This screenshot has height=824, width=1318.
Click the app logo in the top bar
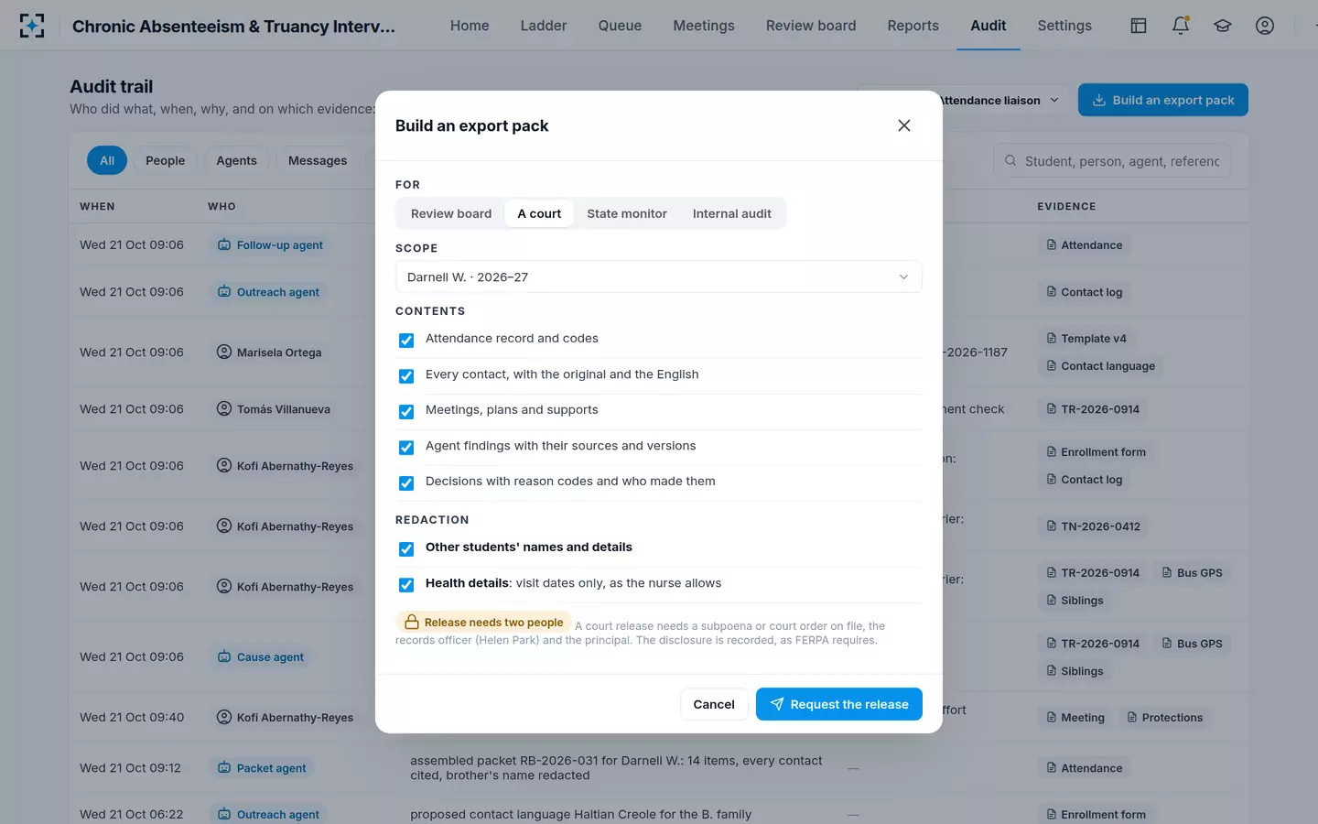[32, 26]
